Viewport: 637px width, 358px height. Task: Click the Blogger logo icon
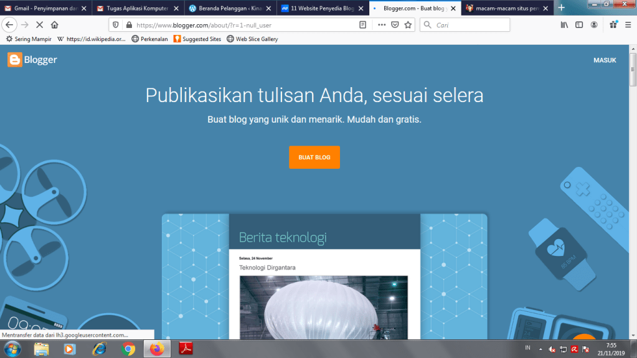point(15,60)
